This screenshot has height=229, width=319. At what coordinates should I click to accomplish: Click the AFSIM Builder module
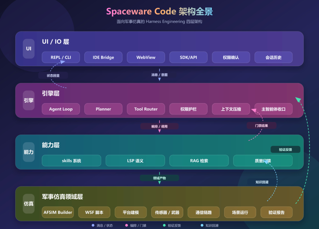pos(58,212)
